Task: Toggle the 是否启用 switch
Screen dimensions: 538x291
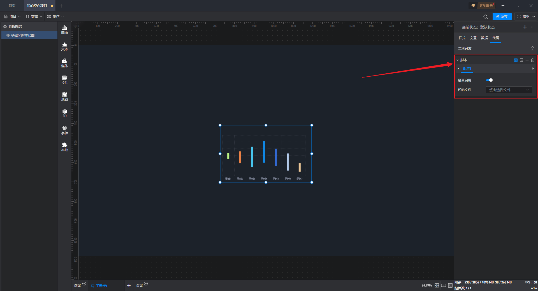Action: point(489,80)
